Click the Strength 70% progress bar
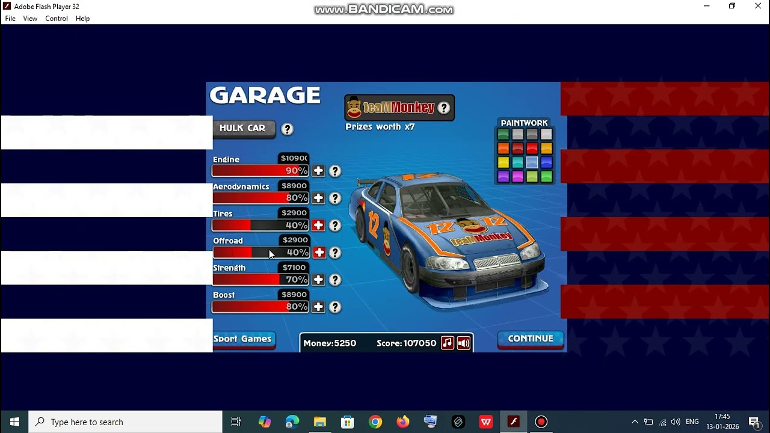Viewport: 770px width, 433px height. coord(260,280)
